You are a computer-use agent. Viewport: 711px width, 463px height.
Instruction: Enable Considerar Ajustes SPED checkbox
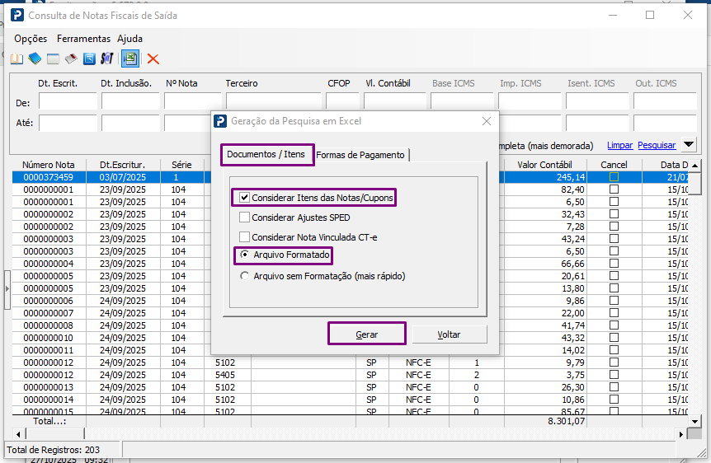point(244,217)
